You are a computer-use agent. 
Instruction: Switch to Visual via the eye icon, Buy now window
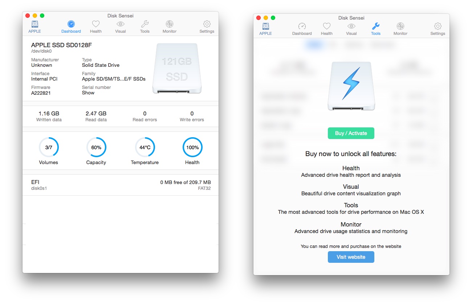tap(351, 26)
